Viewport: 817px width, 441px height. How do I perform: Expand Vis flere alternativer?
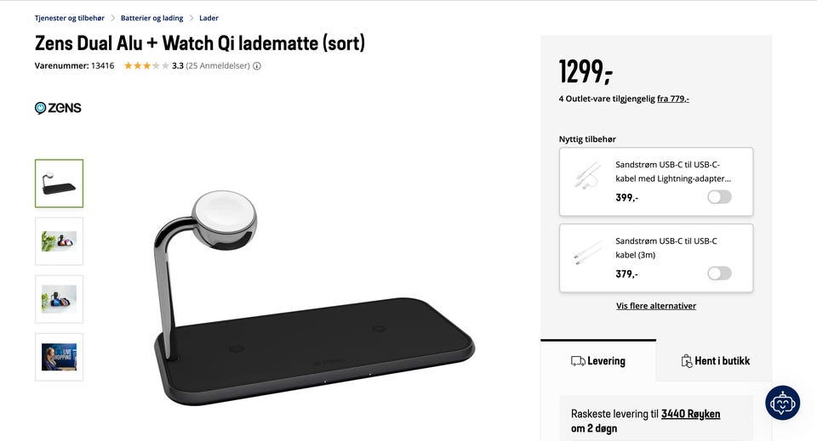656,306
